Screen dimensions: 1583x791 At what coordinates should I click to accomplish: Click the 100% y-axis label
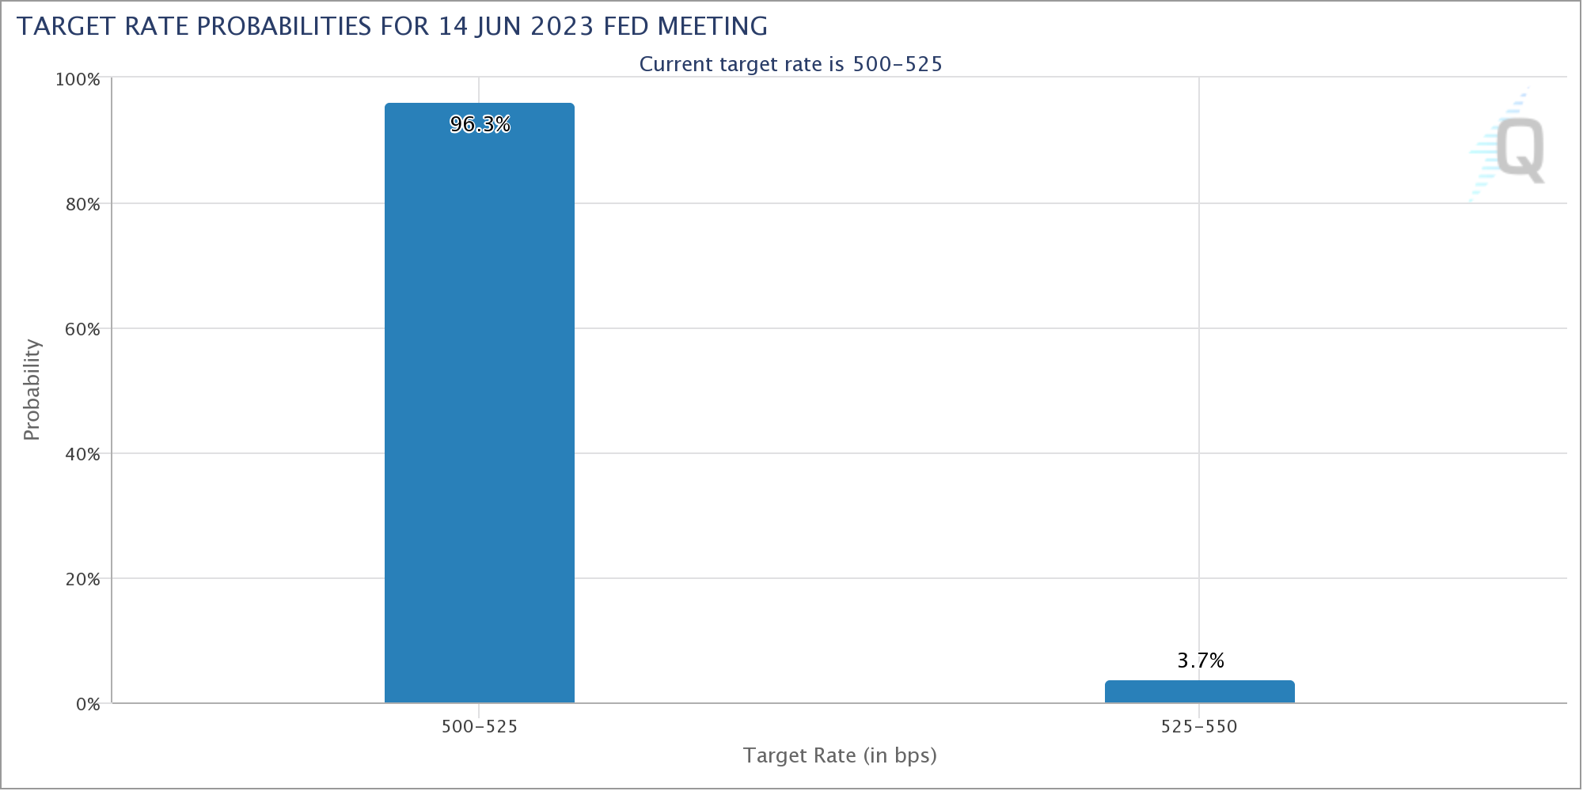78,80
